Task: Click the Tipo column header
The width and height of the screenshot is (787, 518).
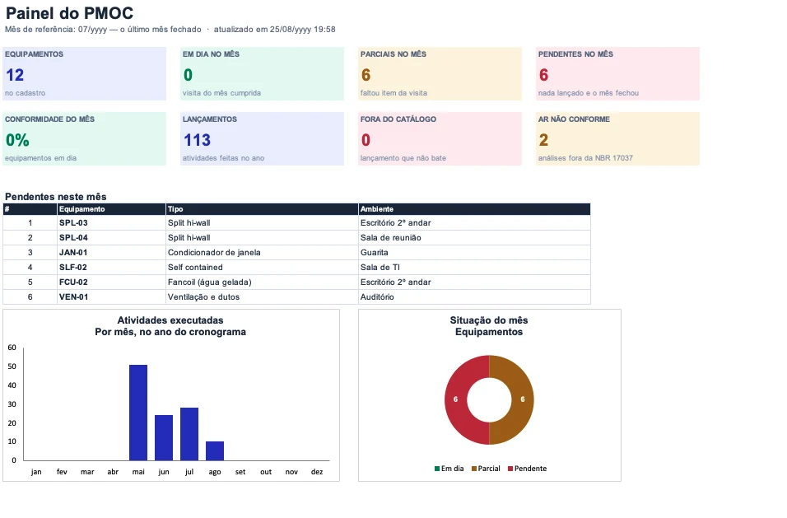Action: (x=262, y=209)
